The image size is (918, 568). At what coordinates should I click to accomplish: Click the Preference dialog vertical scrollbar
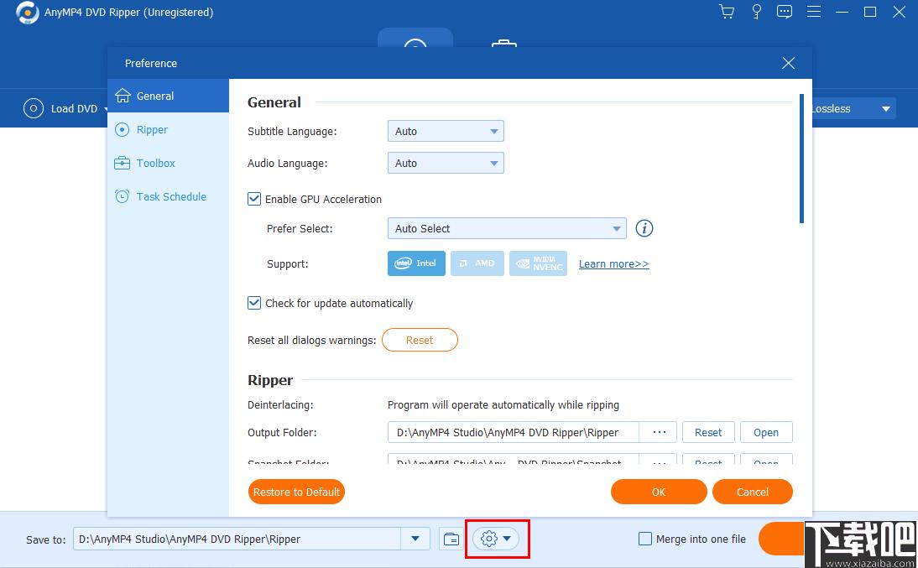point(801,158)
